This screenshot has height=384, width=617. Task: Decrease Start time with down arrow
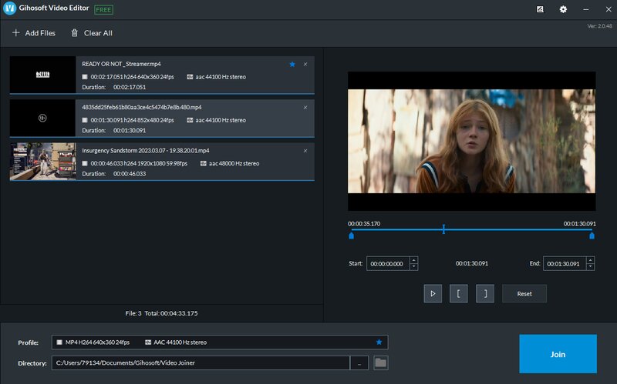pos(413,267)
